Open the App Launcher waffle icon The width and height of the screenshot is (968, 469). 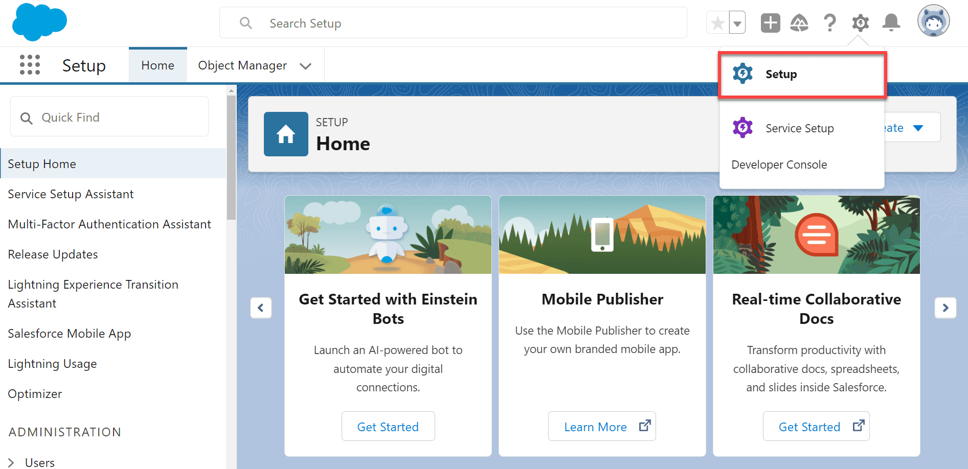point(30,65)
